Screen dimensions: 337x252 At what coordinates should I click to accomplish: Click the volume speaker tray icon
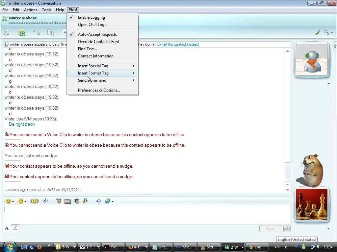point(319,247)
